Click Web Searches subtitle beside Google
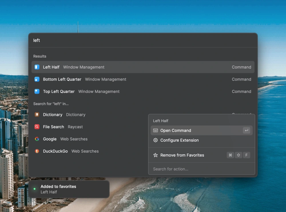Viewport: 286px width, 212px height. (74, 139)
